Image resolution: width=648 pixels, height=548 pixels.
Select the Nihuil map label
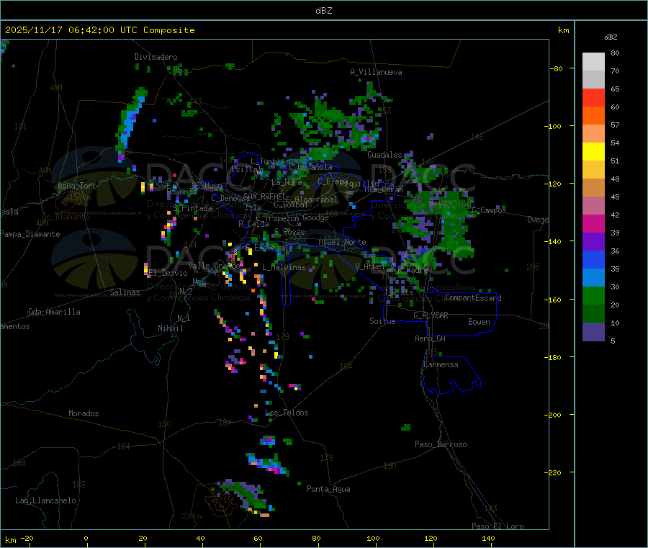coord(171,328)
